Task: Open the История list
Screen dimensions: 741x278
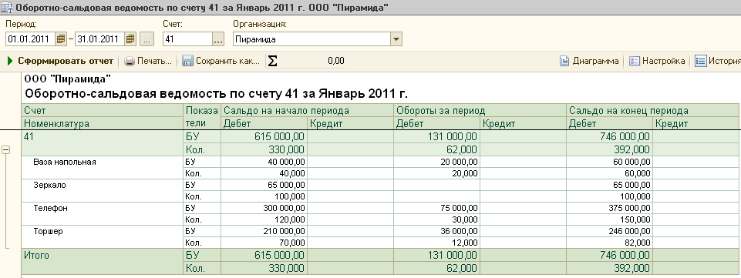Action: pyautogui.click(x=717, y=61)
